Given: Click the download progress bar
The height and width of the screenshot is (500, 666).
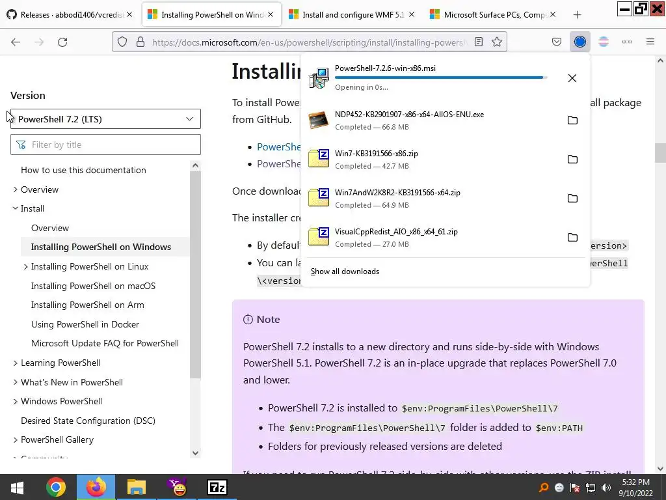Looking at the screenshot, I should (441, 77).
